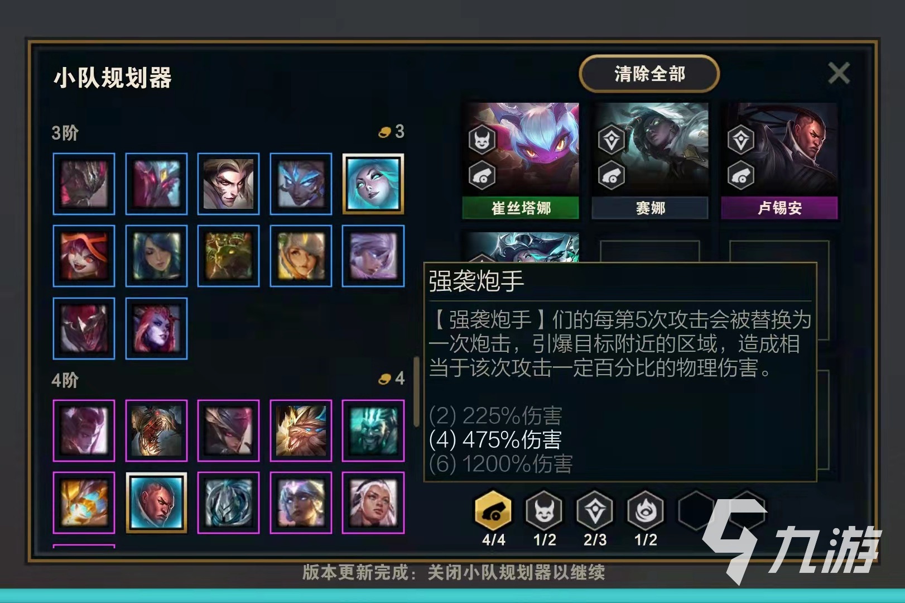Select the red-hat girl champion in 3阶
This screenshot has width=905, height=603.
84,256
